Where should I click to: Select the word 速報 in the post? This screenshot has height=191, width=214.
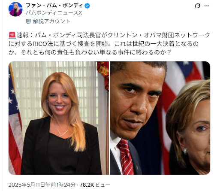pos(23,35)
